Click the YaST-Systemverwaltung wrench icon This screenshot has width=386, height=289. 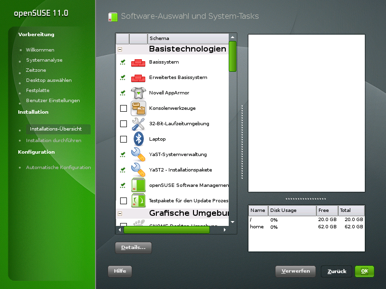pos(138,155)
